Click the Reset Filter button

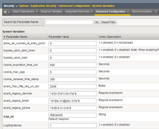click(x=109, y=22)
